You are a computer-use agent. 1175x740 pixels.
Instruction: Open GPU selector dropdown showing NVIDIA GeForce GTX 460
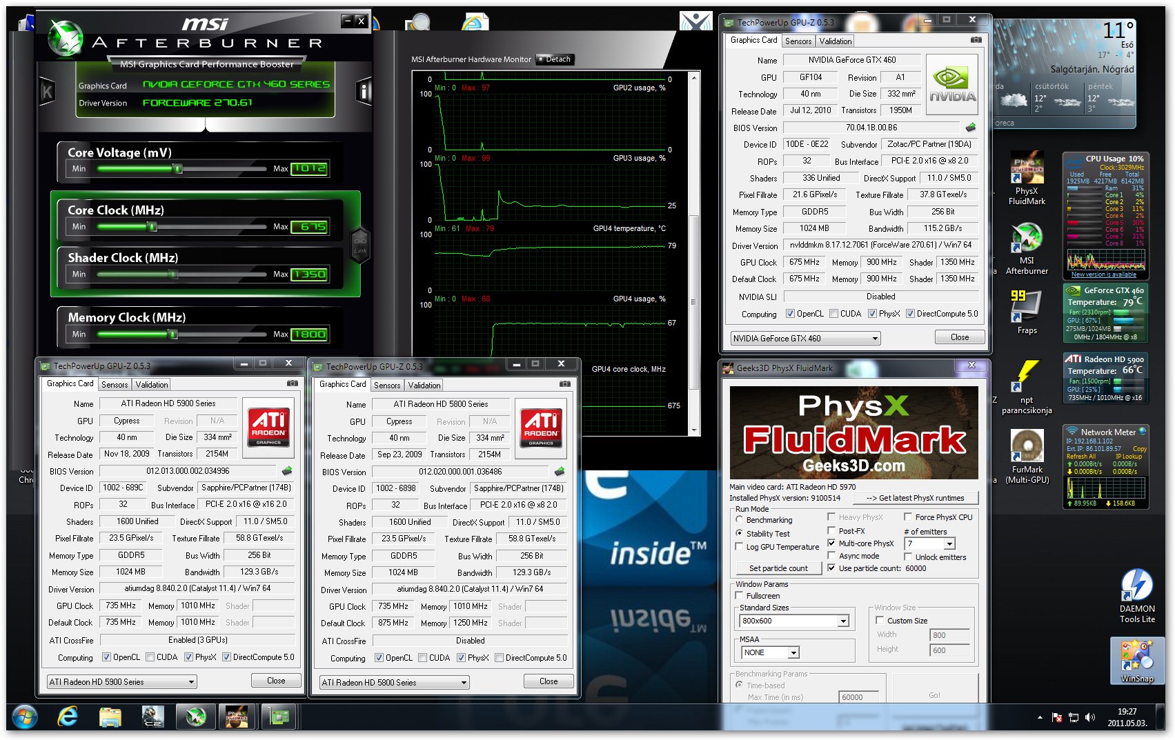tap(805, 339)
